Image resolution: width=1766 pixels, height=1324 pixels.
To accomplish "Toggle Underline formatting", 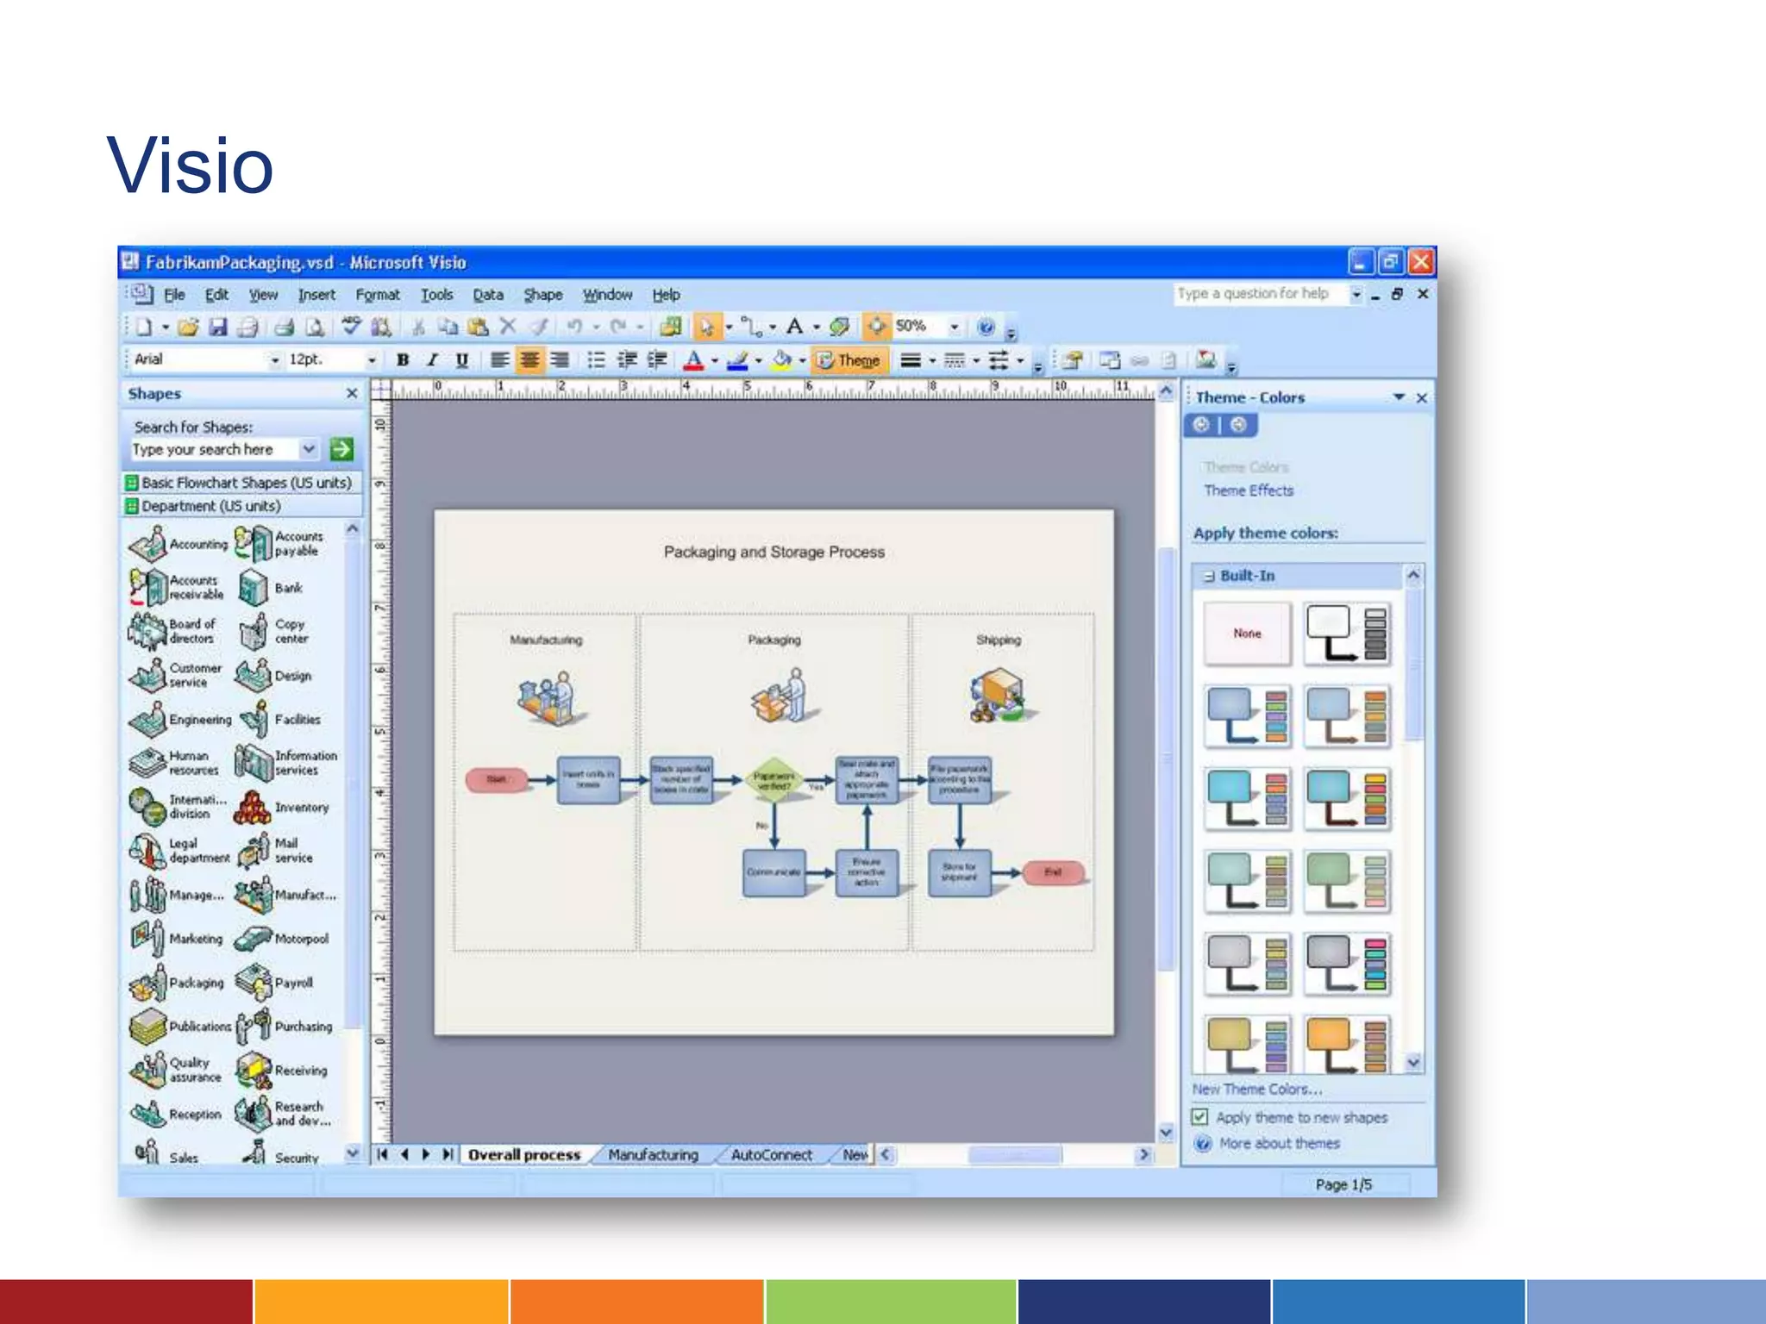I will coord(462,360).
